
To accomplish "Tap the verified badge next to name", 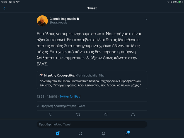I will point(78,19).
